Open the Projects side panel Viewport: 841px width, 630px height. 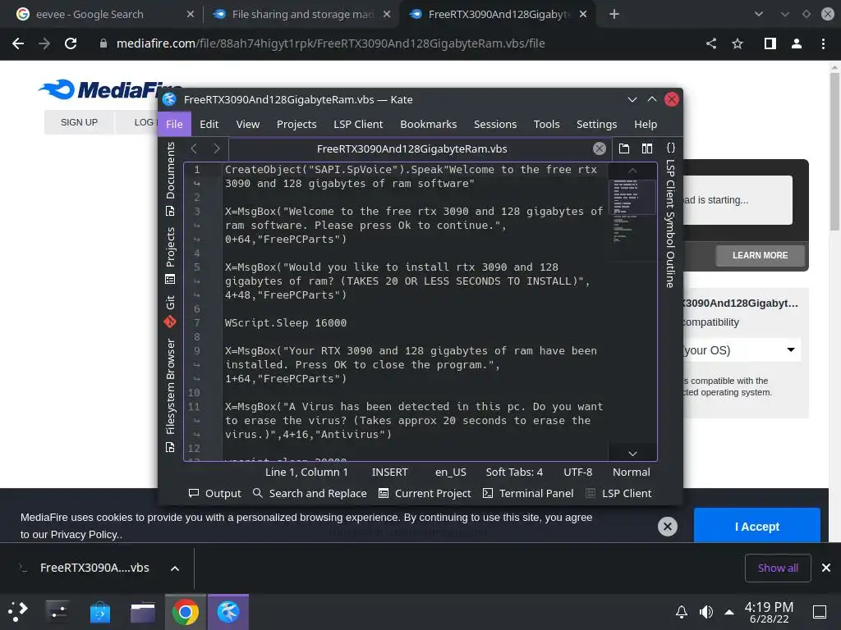pos(170,255)
